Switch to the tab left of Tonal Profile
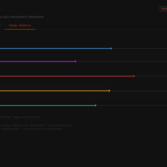Viewport: 167px width, 167px height. tap(0, 25)
